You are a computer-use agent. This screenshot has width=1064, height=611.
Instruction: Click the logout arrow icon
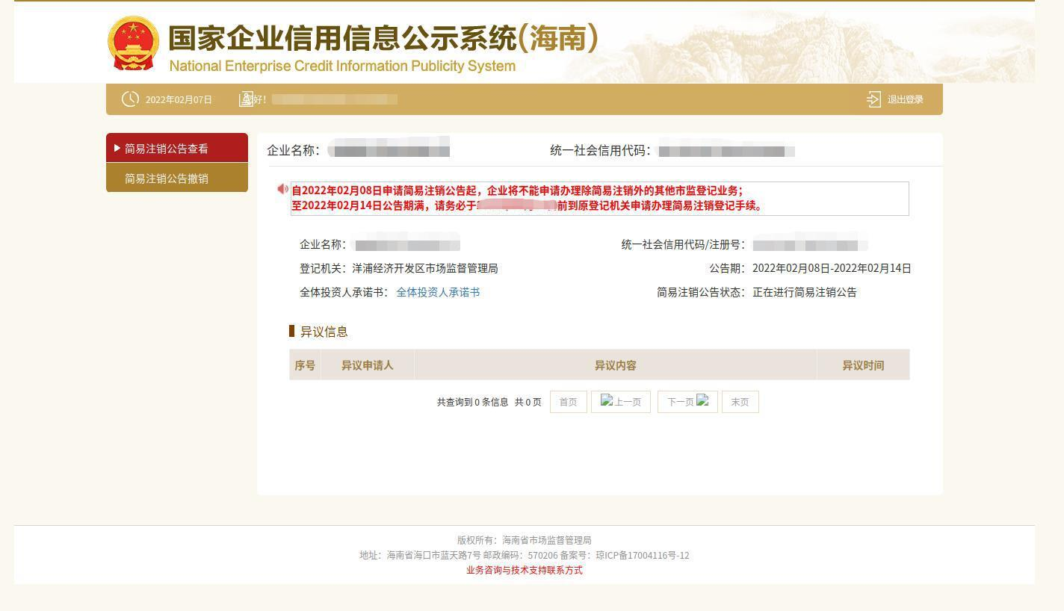click(873, 99)
